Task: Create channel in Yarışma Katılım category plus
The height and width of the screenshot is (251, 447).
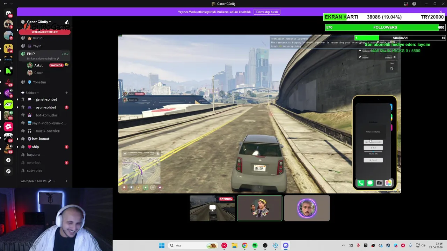Action: (66, 181)
